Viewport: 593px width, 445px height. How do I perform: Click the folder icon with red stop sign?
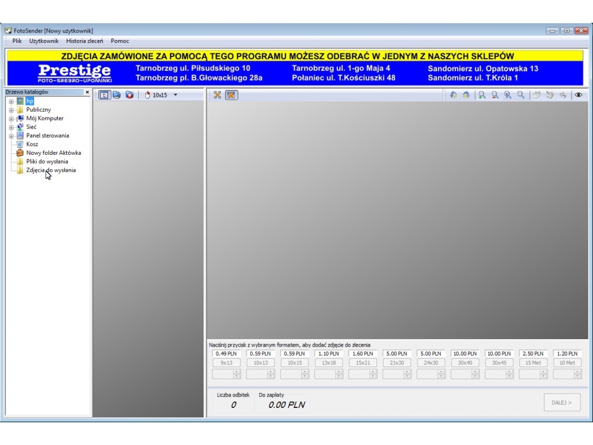point(129,95)
